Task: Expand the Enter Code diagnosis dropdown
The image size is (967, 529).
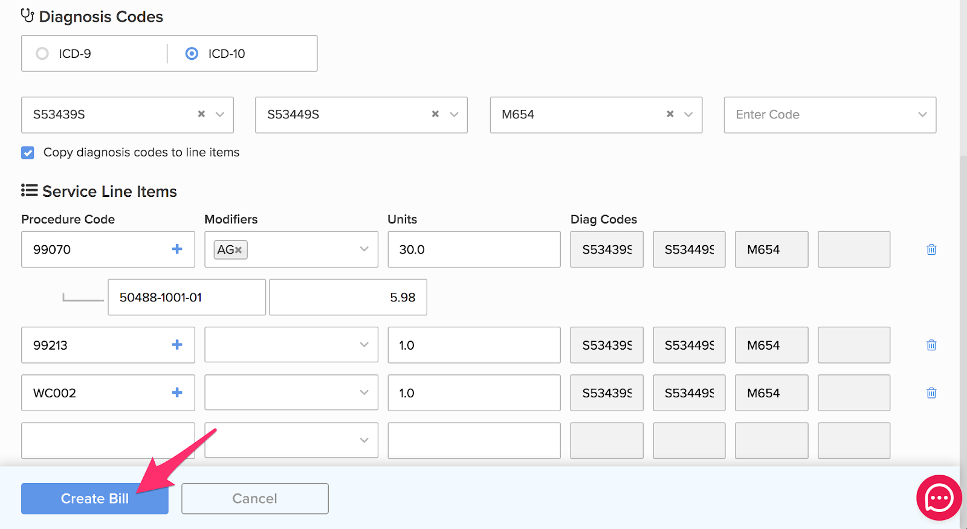Action: pyautogui.click(x=922, y=115)
